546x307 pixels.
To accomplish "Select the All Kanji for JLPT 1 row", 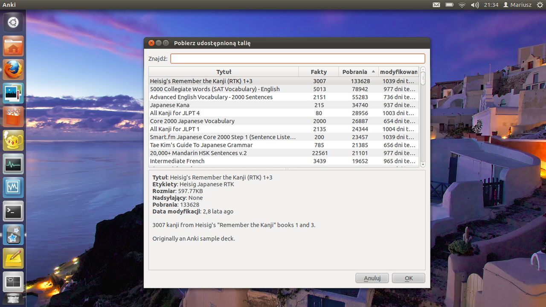I will coord(284,129).
